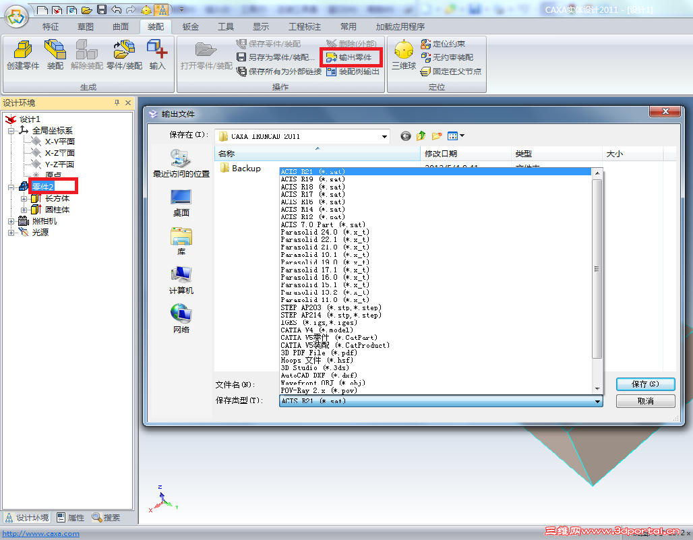Click the Undo arrow in quick-access toolbar

pyautogui.click(x=116, y=9)
